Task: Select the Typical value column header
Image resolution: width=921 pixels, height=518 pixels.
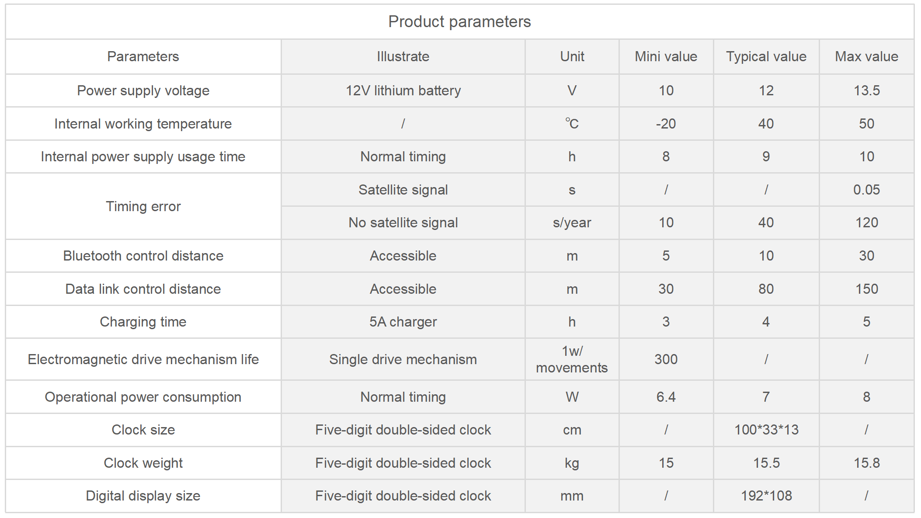Action: [766, 56]
